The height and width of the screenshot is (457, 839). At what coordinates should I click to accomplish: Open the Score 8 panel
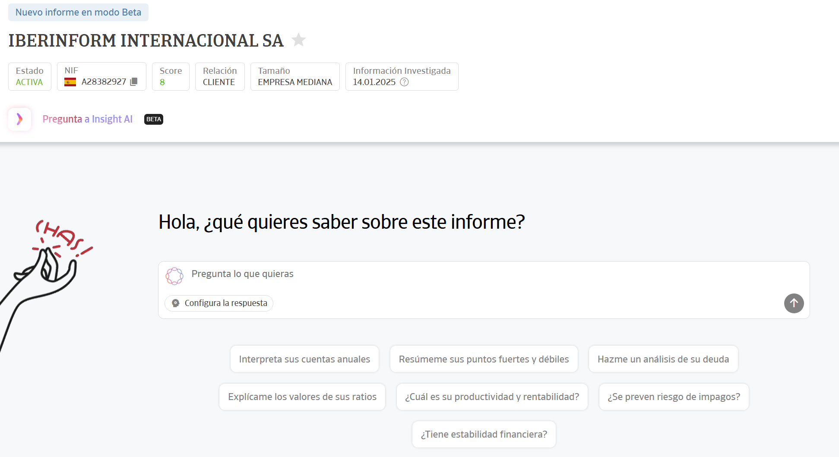(x=171, y=76)
